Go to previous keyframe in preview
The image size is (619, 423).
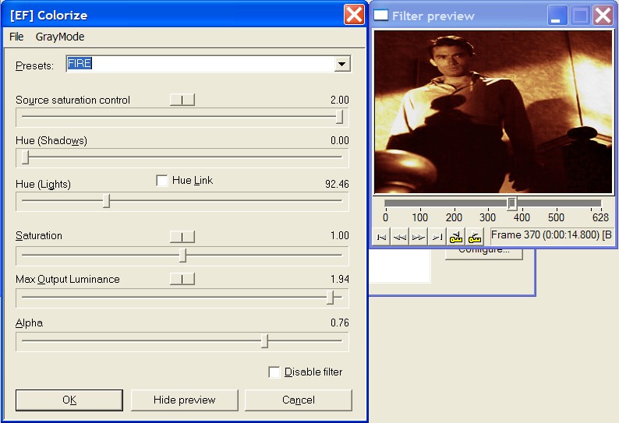point(455,237)
